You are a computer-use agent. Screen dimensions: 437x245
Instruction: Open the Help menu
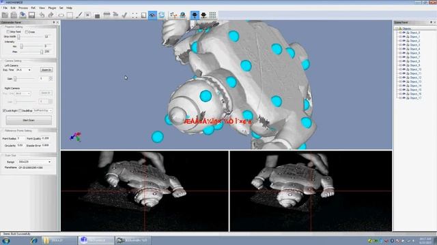point(69,7)
